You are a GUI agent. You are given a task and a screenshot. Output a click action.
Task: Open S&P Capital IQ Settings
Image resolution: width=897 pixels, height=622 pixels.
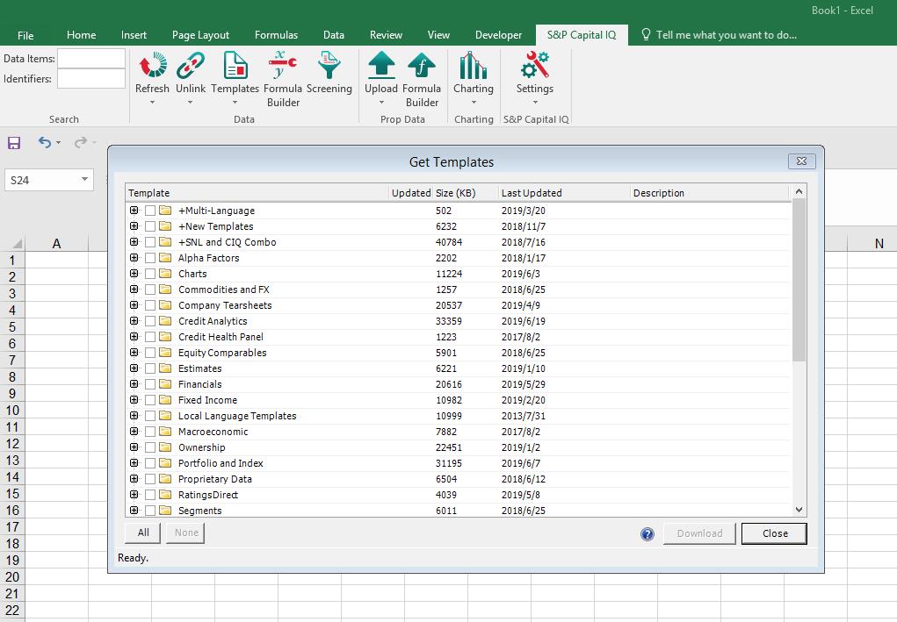(x=534, y=67)
